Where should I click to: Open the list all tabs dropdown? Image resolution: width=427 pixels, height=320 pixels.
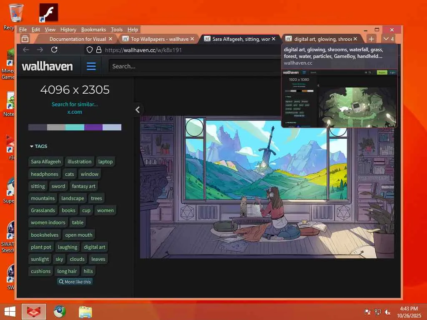tap(389, 39)
